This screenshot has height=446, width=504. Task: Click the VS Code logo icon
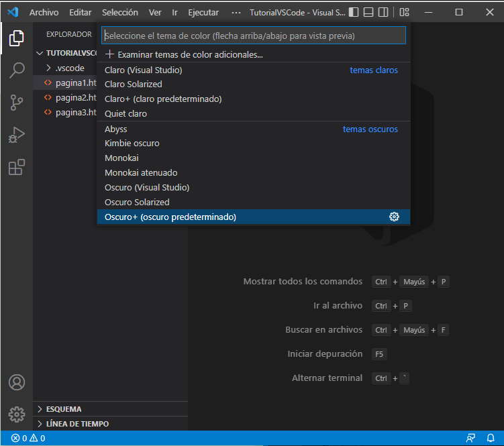tap(13, 12)
